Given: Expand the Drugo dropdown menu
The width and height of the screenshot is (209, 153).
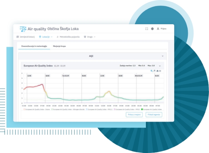Looking at the screenshot, I should coord(90,37).
